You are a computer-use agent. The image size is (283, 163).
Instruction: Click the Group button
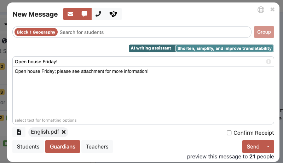pyautogui.click(x=264, y=32)
